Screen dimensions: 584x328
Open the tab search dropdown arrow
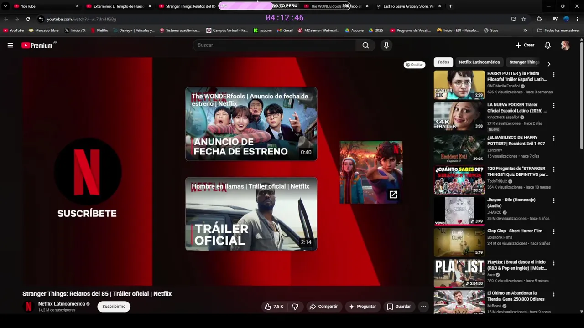click(x=5, y=6)
